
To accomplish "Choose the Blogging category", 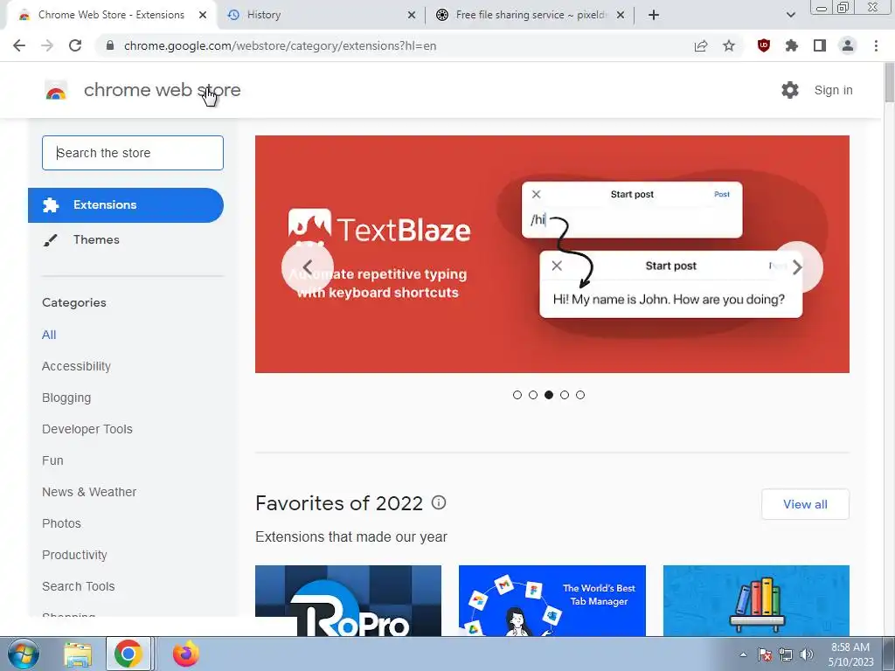I will tap(66, 398).
